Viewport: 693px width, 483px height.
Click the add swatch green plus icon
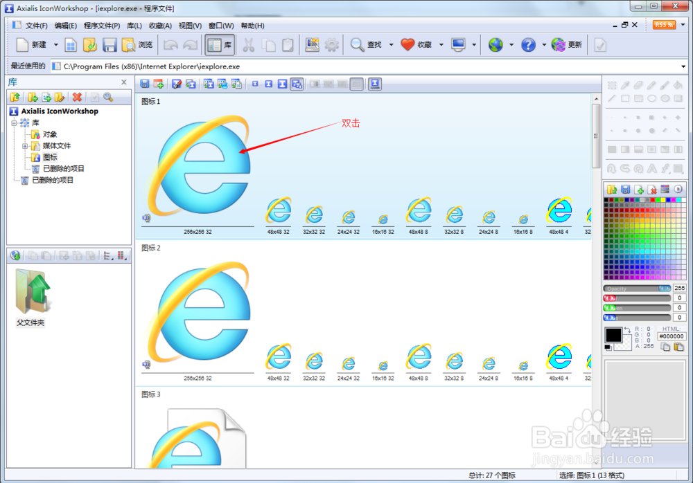(x=639, y=190)
